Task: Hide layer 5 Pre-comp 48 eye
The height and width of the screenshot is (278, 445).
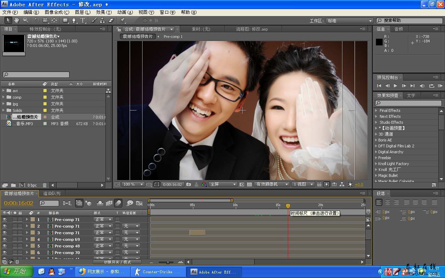Action: (x=5, y=246)
